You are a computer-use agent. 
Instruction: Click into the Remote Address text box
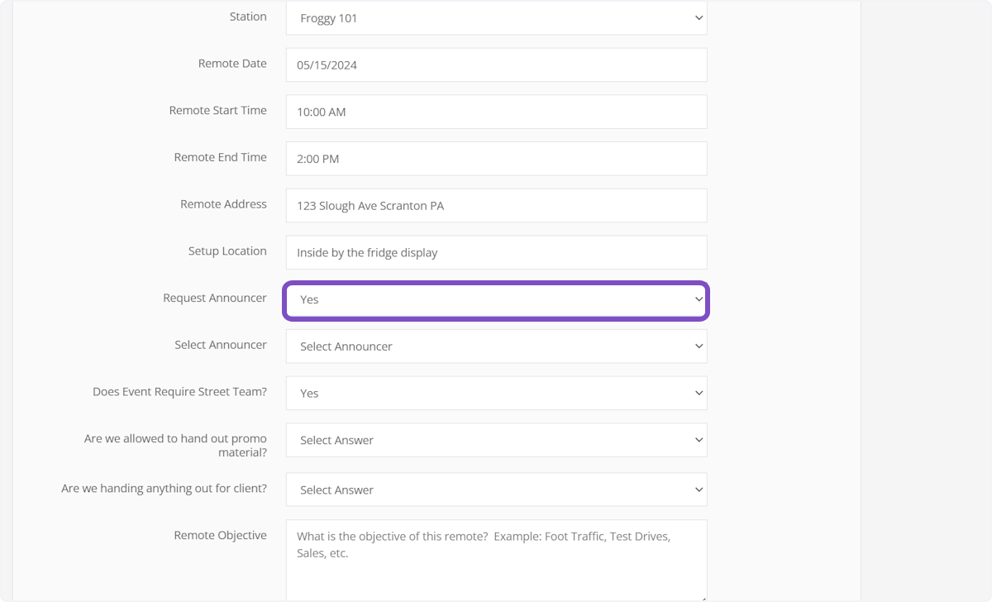[496, 206]
